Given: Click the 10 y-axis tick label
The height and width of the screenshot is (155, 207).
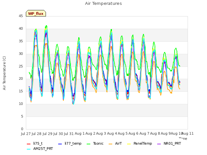Looking at the screenshot, I should pos(21,104).
